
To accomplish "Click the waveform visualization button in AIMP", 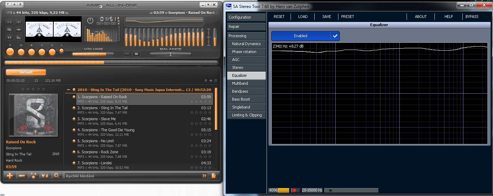I will tap(19, 30).
